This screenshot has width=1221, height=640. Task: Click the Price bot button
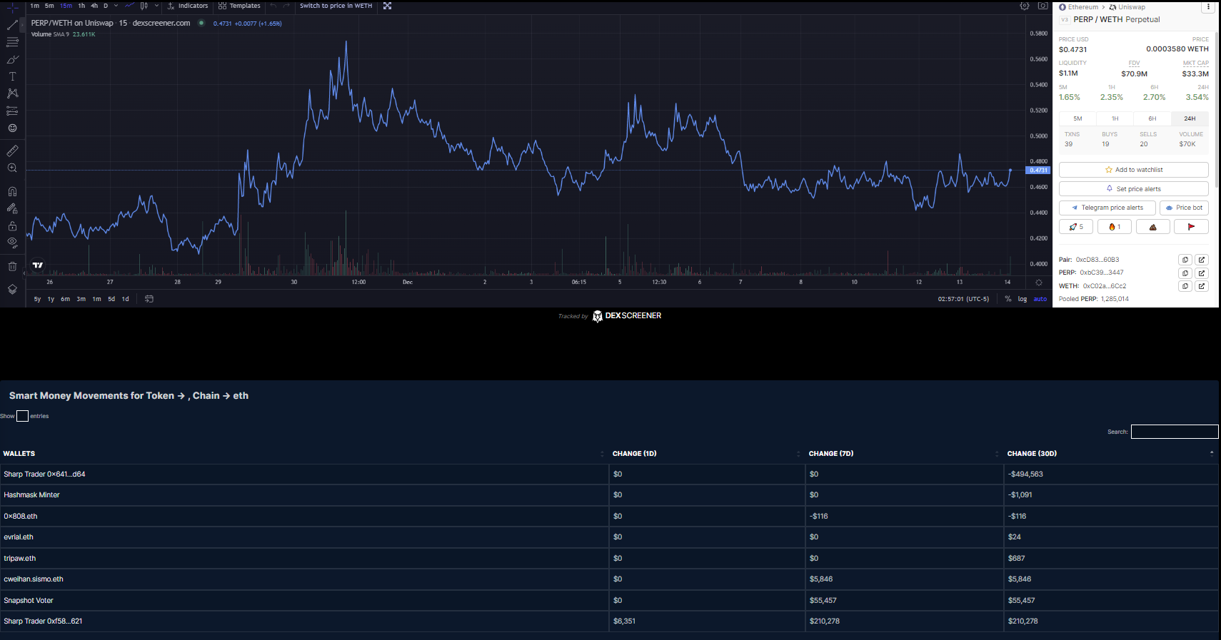(x=1184, y=208)
